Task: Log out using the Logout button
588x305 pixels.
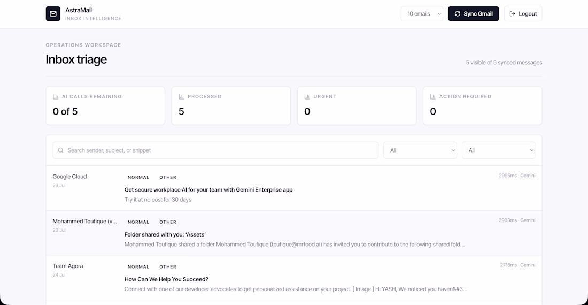Action: (x=523, y=14)
